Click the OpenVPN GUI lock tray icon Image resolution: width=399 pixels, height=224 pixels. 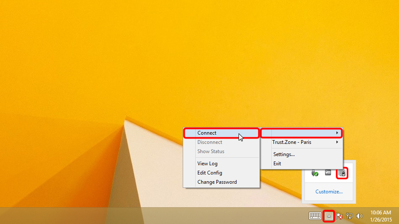(342, 173)
